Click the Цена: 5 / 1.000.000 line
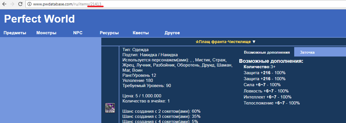The width and height of the screenshot is (346, 123). [x=142, y=96]
